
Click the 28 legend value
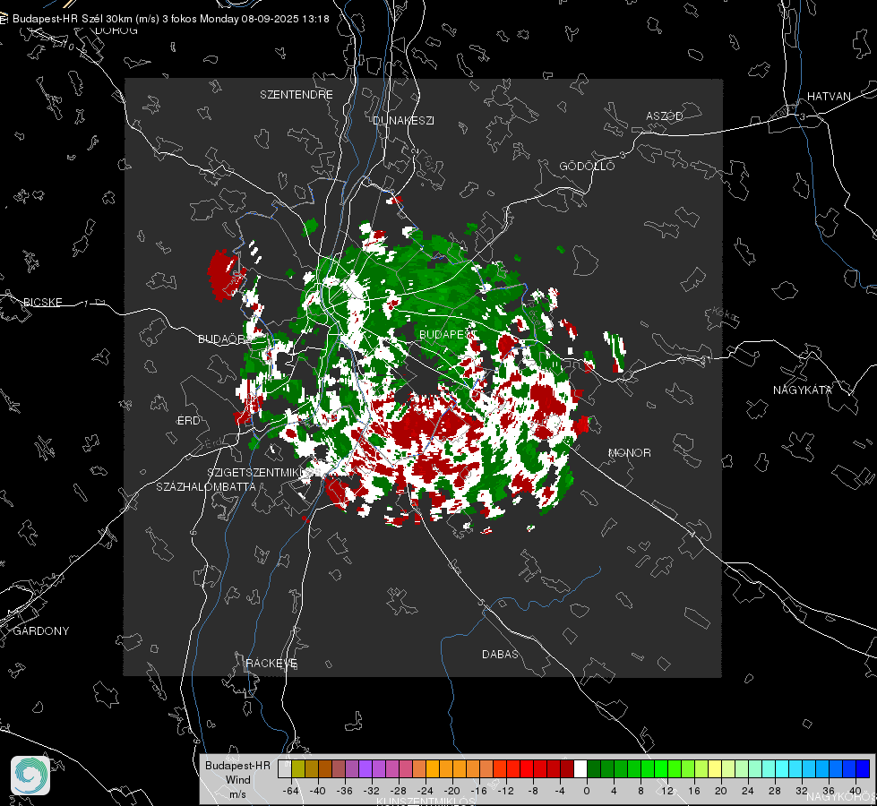[775, 791]
